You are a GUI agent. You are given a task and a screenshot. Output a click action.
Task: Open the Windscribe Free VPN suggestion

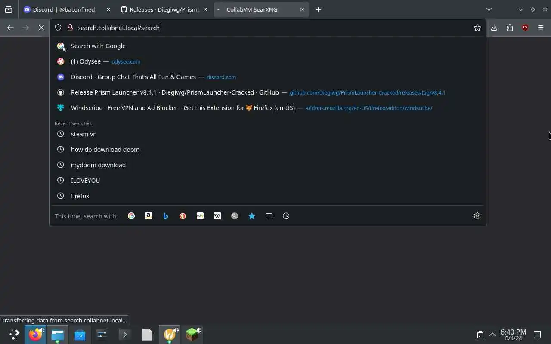pos(268,108)
